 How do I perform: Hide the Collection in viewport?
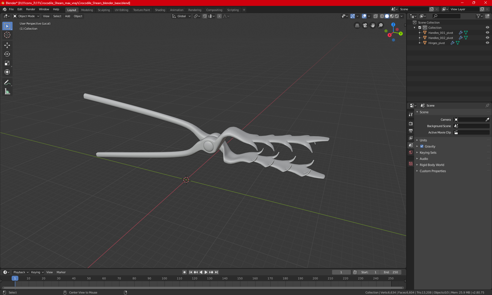click(x=487, y=27)
